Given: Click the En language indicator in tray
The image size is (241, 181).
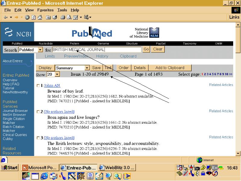Looking at the screenshot, I should tap(215, 168).
